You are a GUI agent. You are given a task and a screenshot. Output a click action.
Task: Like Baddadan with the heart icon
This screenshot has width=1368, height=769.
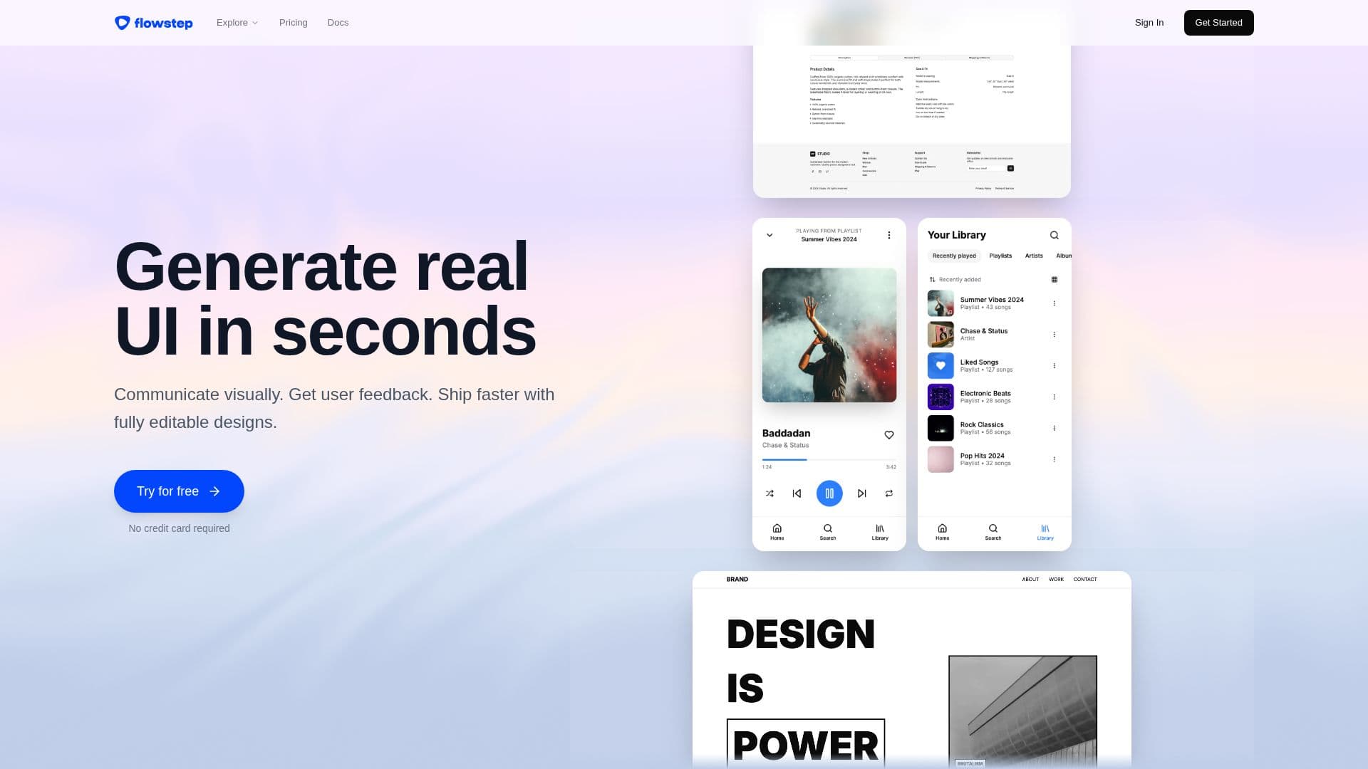point(889,435)
